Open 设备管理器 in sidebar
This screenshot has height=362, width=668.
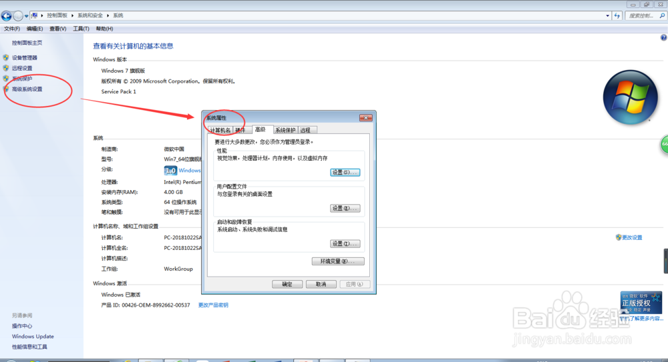tap(24, 58)
